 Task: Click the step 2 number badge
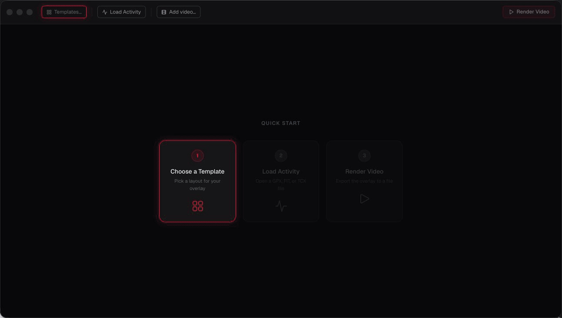[x=281, y=155]
